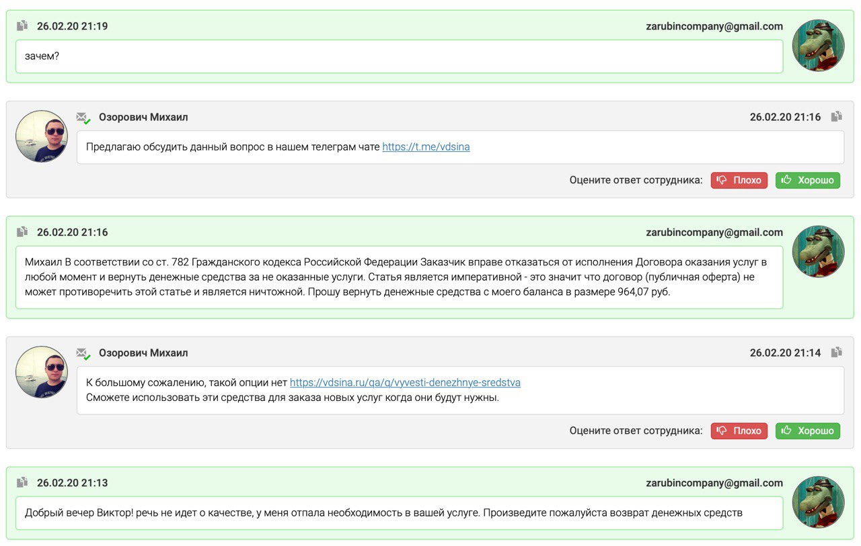
Task: Click copy icon next to staff 21:14 timestamp
Action: pyautogui.click(x=837, y=352)
